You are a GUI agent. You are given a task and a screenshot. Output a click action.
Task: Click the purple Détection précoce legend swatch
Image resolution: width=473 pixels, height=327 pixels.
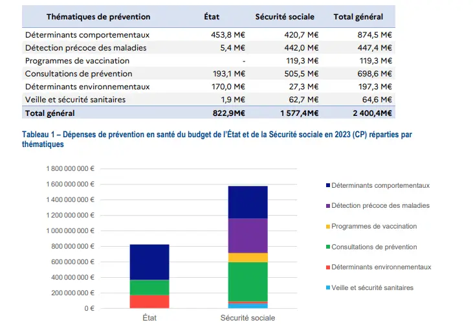328,206
